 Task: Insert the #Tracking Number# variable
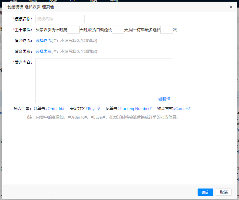pos(134,109)
